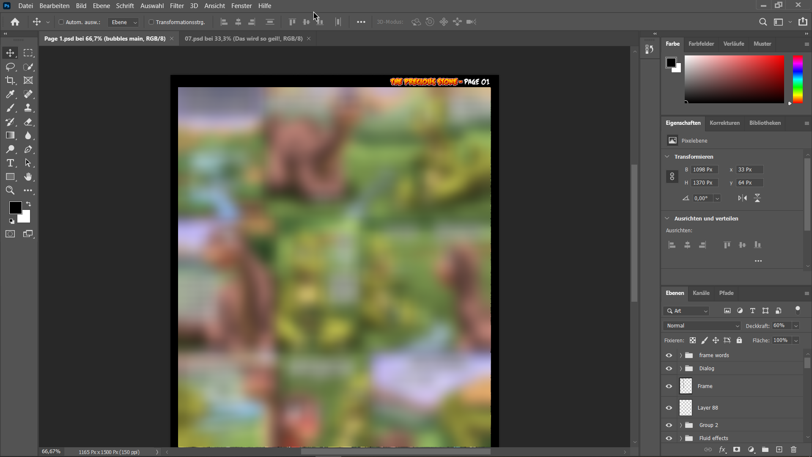This screenshot has width=812, height=457.
Task: Select the Horizontal Type tool
Action: pos(10,163)
